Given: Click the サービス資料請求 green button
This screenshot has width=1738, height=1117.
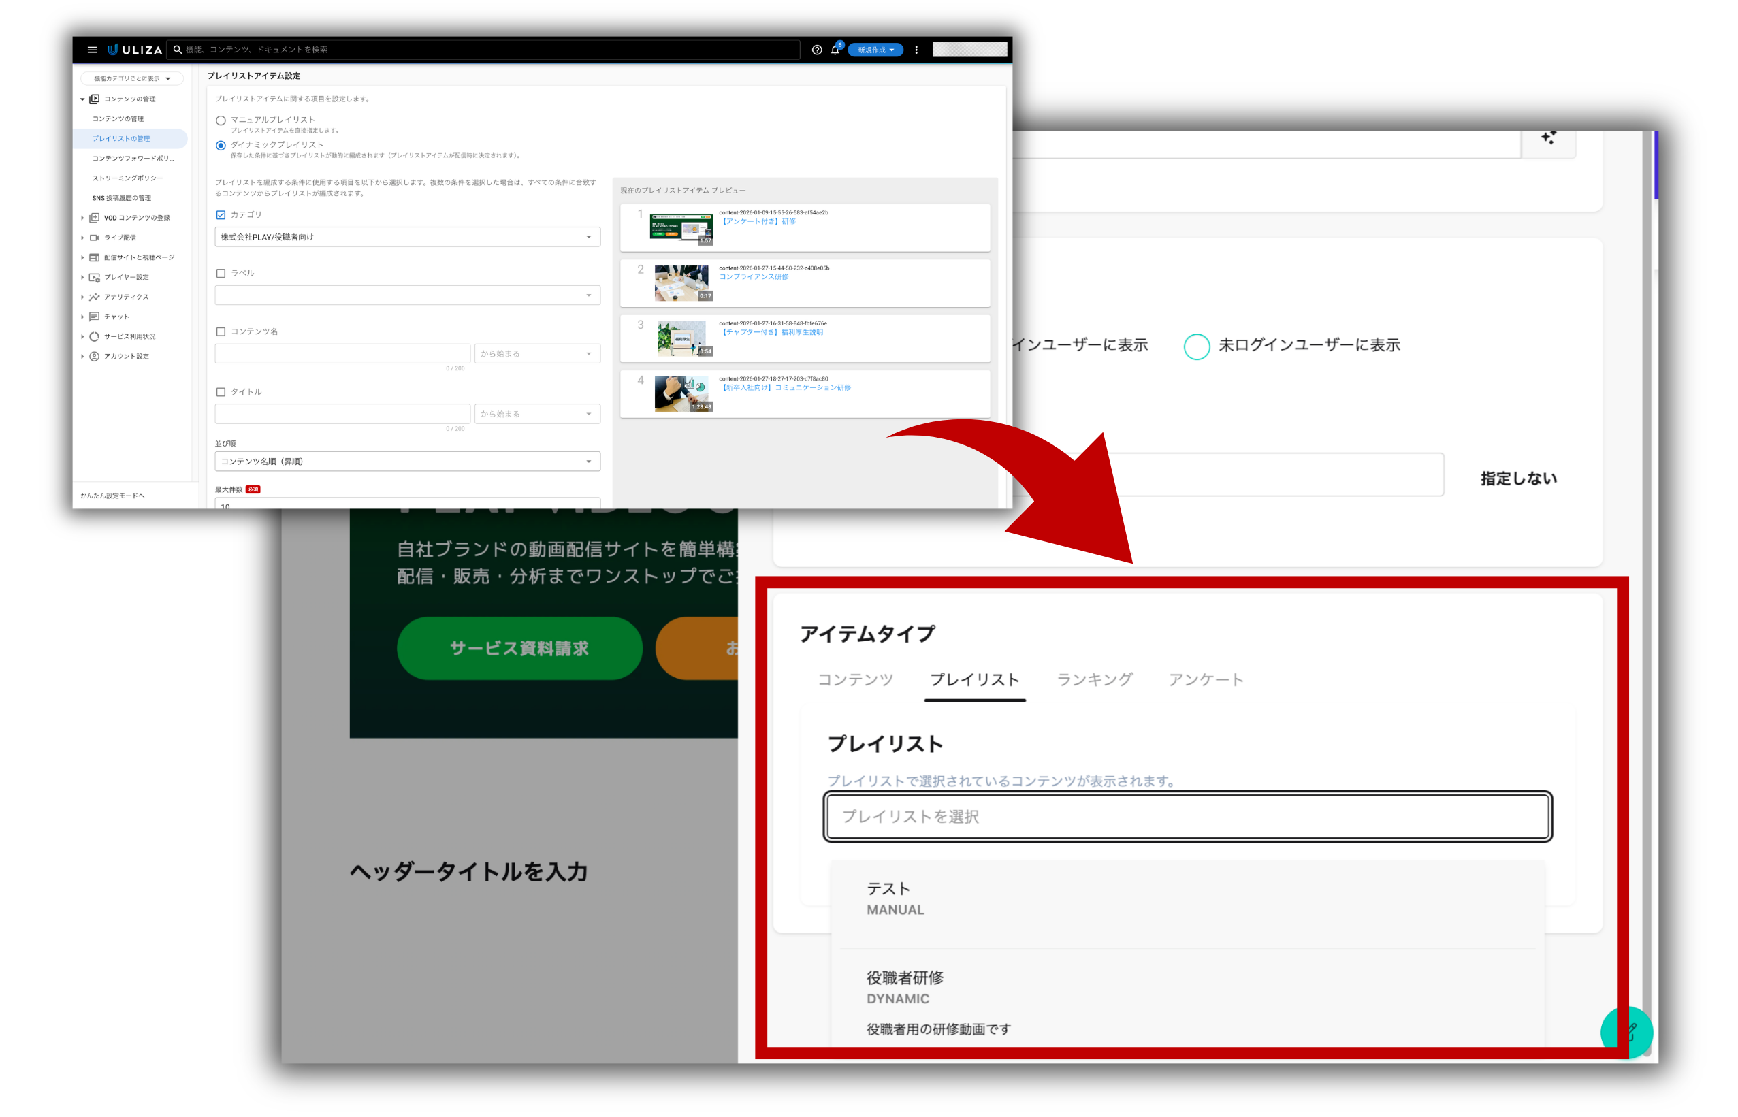Looking at the screenshot, I should (519, 648).
